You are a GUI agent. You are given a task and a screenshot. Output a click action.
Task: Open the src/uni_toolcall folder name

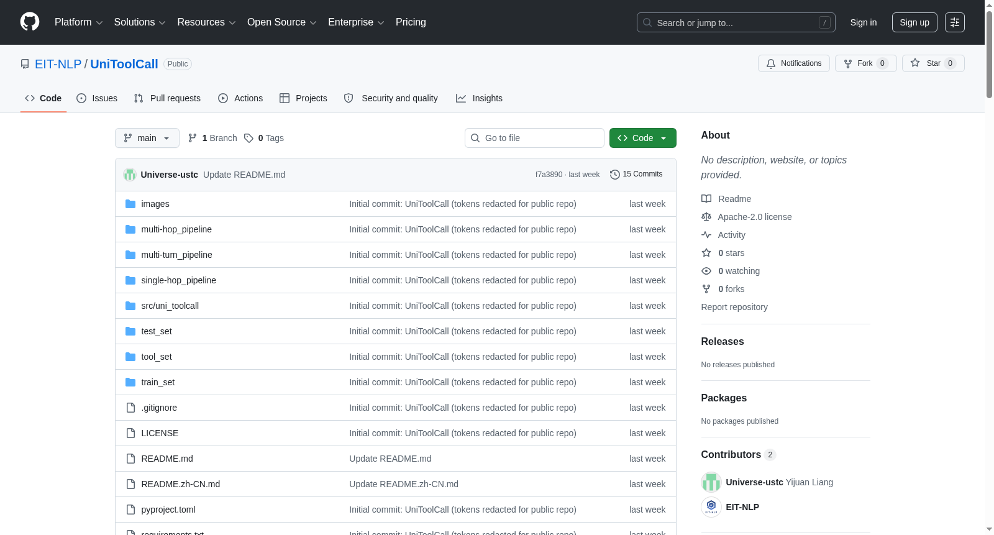click(x=170, y=306)
